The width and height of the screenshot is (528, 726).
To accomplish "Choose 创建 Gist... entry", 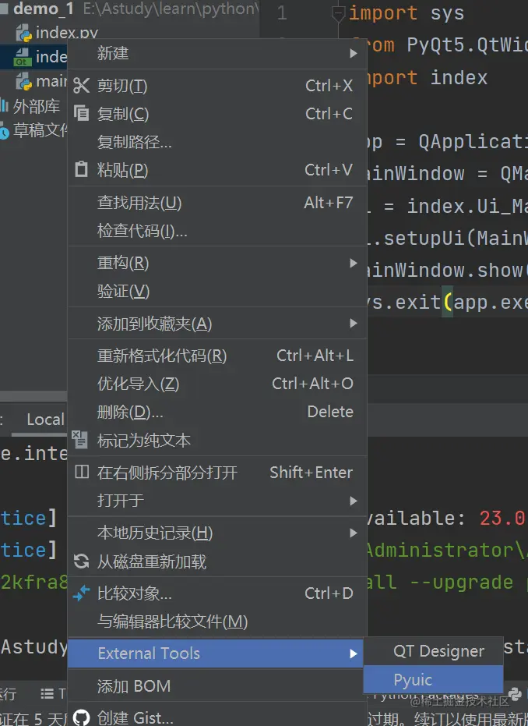I will click(216, 717).
